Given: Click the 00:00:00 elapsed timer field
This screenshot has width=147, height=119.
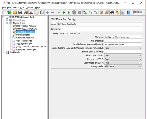Looking at the screenshot, I should [137, 12].
